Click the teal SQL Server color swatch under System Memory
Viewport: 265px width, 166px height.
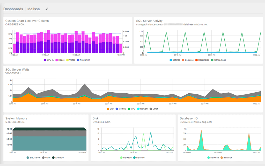[28, 157]
